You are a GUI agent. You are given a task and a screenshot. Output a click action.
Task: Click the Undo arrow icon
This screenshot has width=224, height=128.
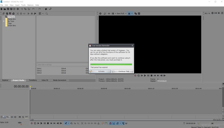[x=33, y=9]
